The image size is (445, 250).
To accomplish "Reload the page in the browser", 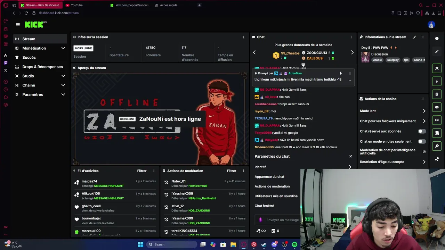I will (26, 13).
